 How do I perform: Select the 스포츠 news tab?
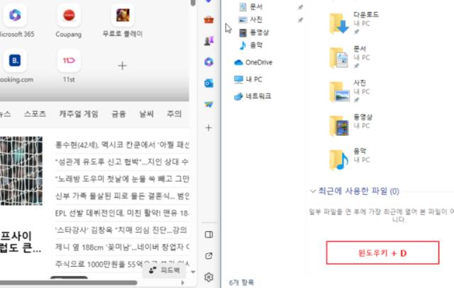(35, 113)
